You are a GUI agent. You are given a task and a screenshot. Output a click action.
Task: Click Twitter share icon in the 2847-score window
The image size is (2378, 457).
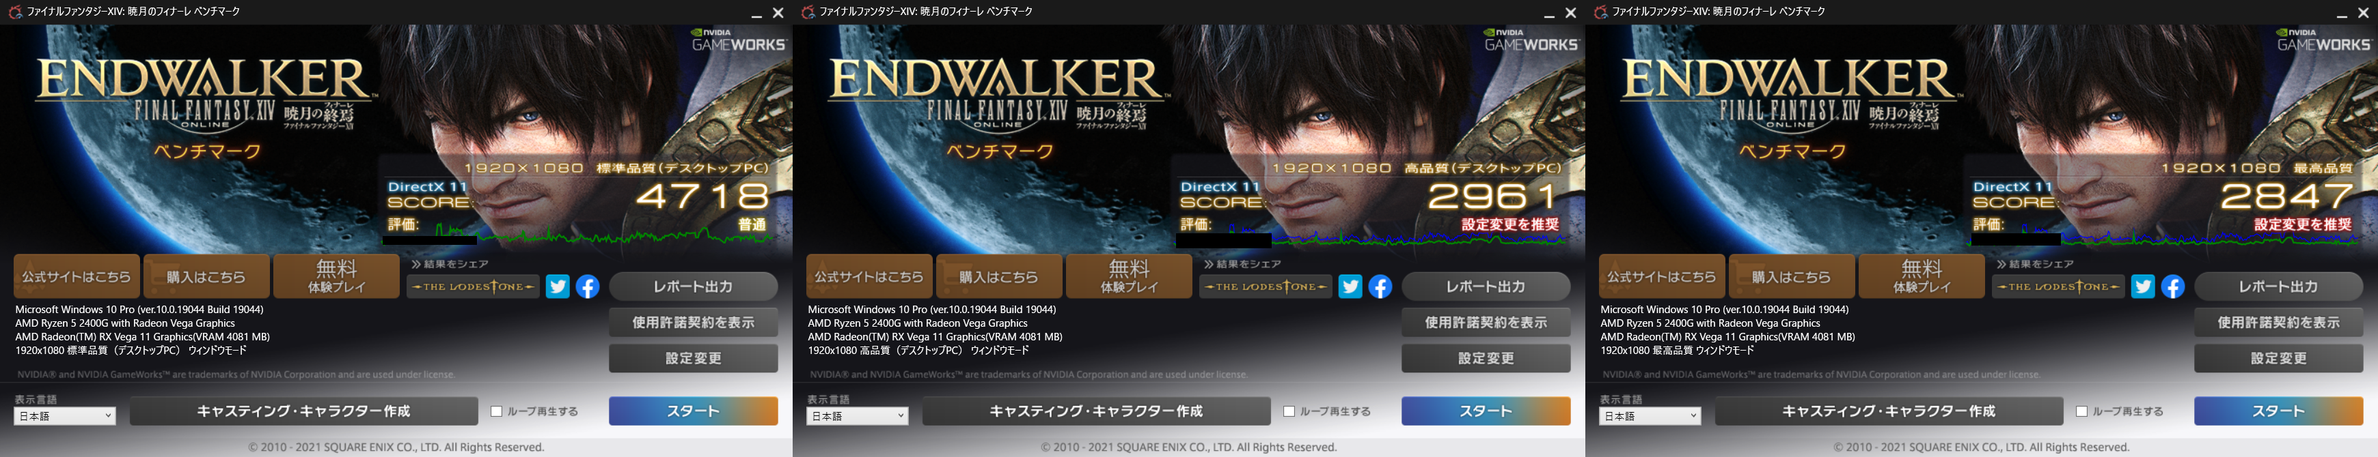coord(2143,286)
